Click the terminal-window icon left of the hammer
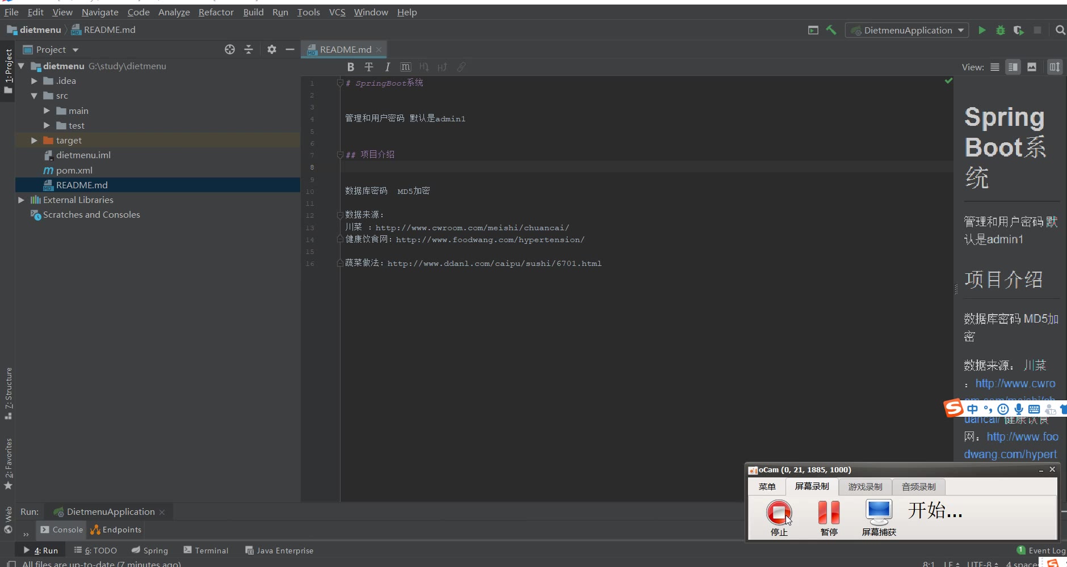The width and height of the screenshot is (1067, 567). pyautogui.click(x=813, y=30)
